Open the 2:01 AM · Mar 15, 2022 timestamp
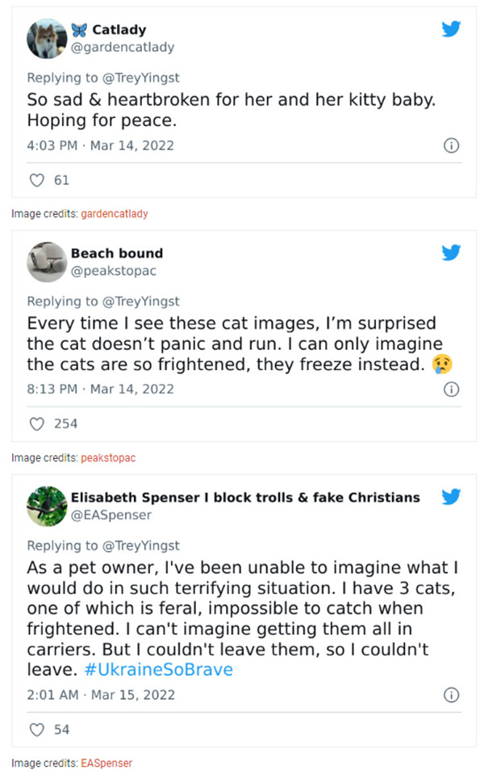Screen dimensions: 484x774 pyautogui.click(x=101, y=695)
